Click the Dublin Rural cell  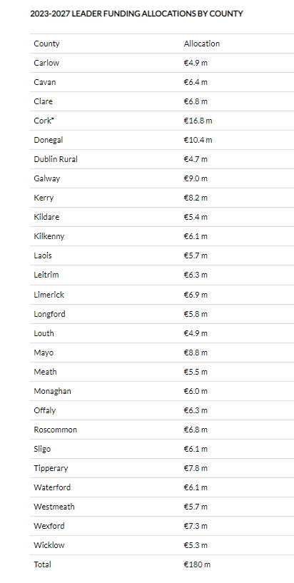coord(56,159)
